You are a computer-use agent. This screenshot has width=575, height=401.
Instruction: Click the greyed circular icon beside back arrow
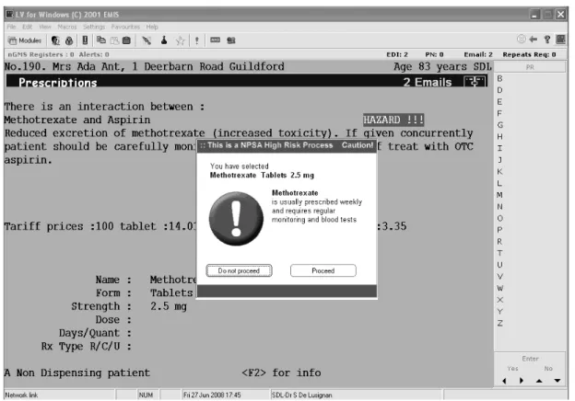pyautogui.click(x=522, y=40)
